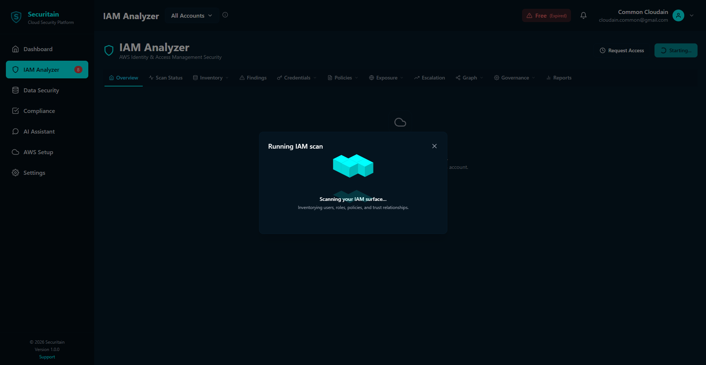Click the Version 1.0.0 text
706x365 pixels.
click(47, 350)
